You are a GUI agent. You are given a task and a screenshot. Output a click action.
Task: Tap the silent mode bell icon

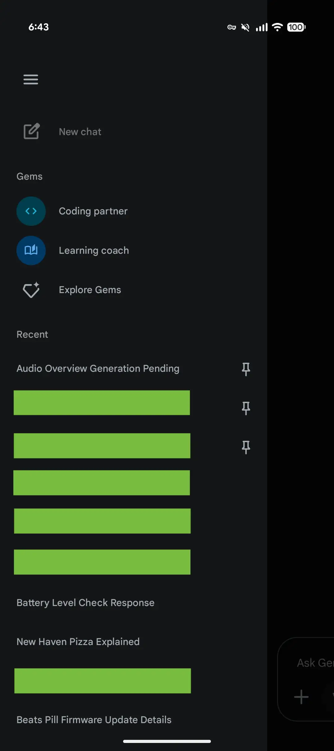[245, 28]
